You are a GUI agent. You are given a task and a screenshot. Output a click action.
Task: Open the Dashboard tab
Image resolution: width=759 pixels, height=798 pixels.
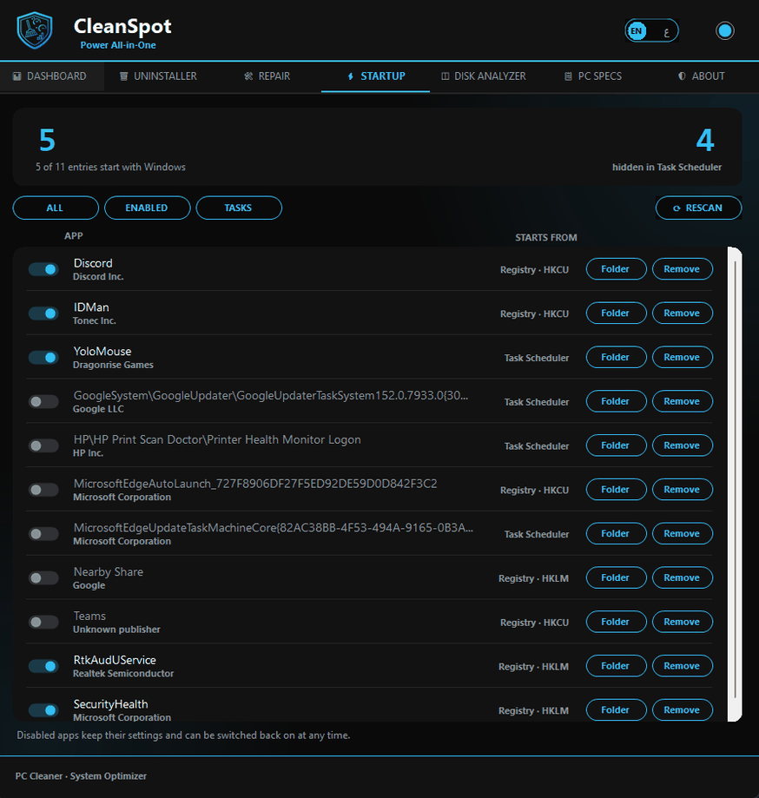point(52,76)
